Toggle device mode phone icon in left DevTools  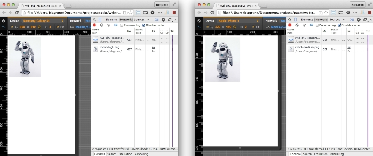coord(100,20)
